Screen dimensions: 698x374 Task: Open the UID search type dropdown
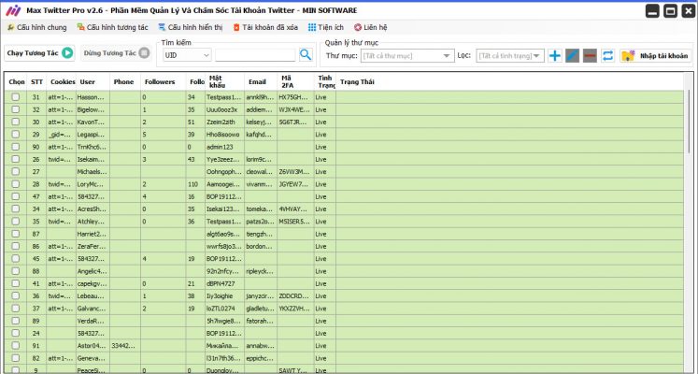pyautogui.click(x=187, y=55)
